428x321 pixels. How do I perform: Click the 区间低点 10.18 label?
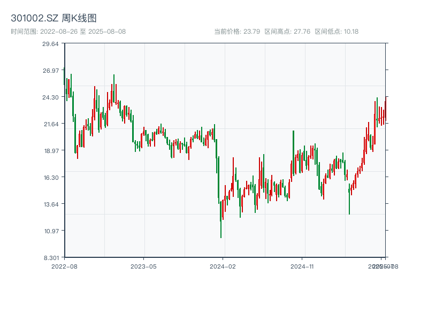pos(337,32)
